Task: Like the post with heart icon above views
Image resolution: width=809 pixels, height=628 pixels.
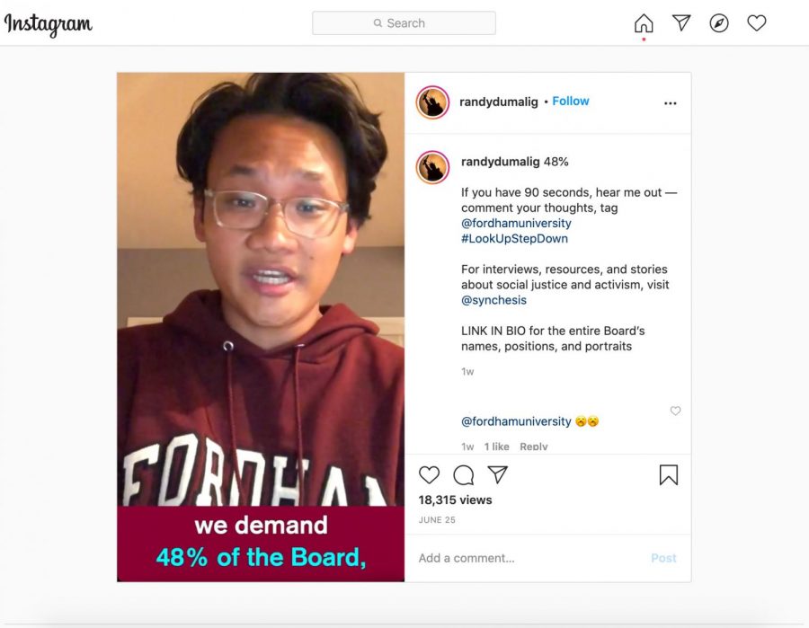Action: pos(430,475)
